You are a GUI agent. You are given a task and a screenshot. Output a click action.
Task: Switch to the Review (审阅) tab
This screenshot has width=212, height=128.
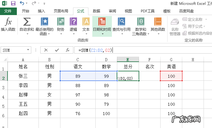tap(112, 11)
